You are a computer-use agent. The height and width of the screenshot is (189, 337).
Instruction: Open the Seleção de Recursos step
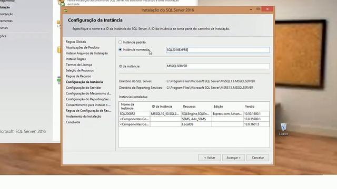pyautogui.click(x=80, y=70)
